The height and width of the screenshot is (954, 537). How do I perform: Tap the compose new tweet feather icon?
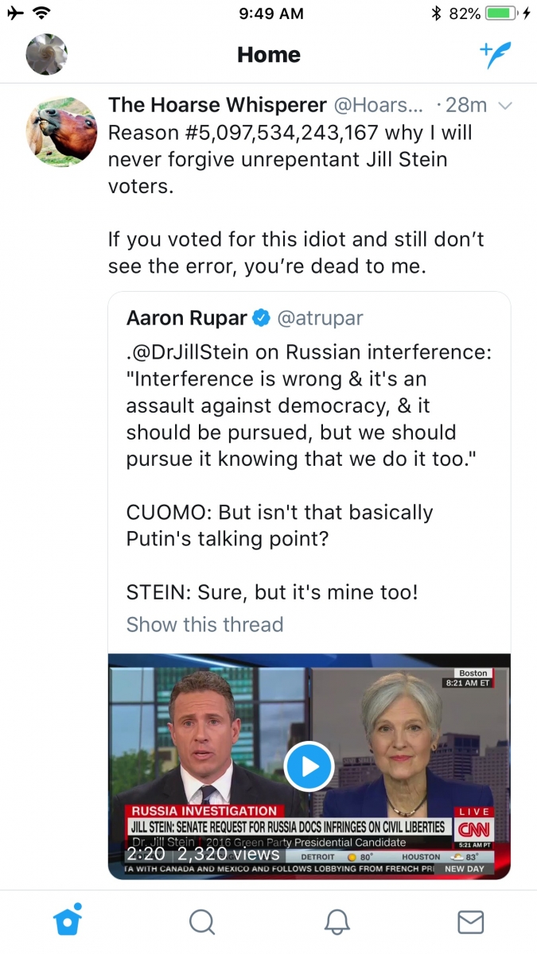click(x=495, y=55)
